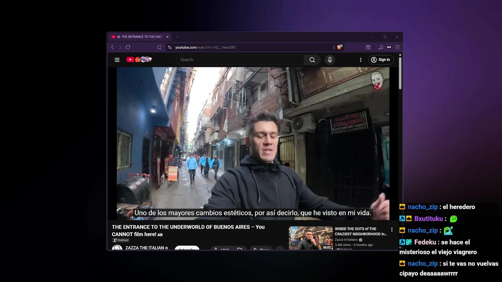Open more options for INSIDE THE GUTS video

click(x=391, y=230)
